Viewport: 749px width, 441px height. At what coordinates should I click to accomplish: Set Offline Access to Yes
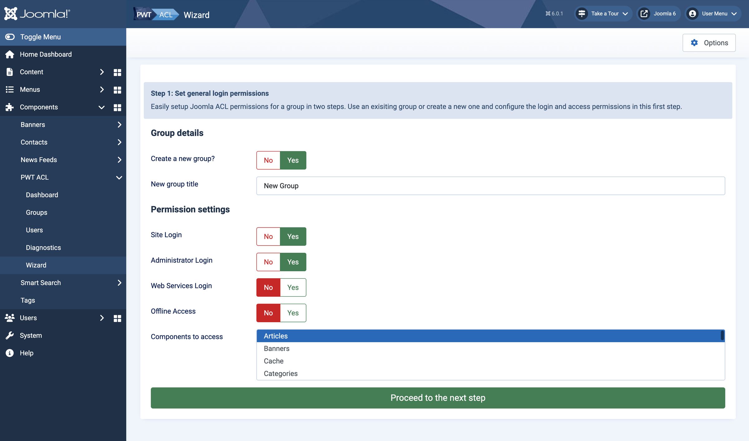[293, 313]
